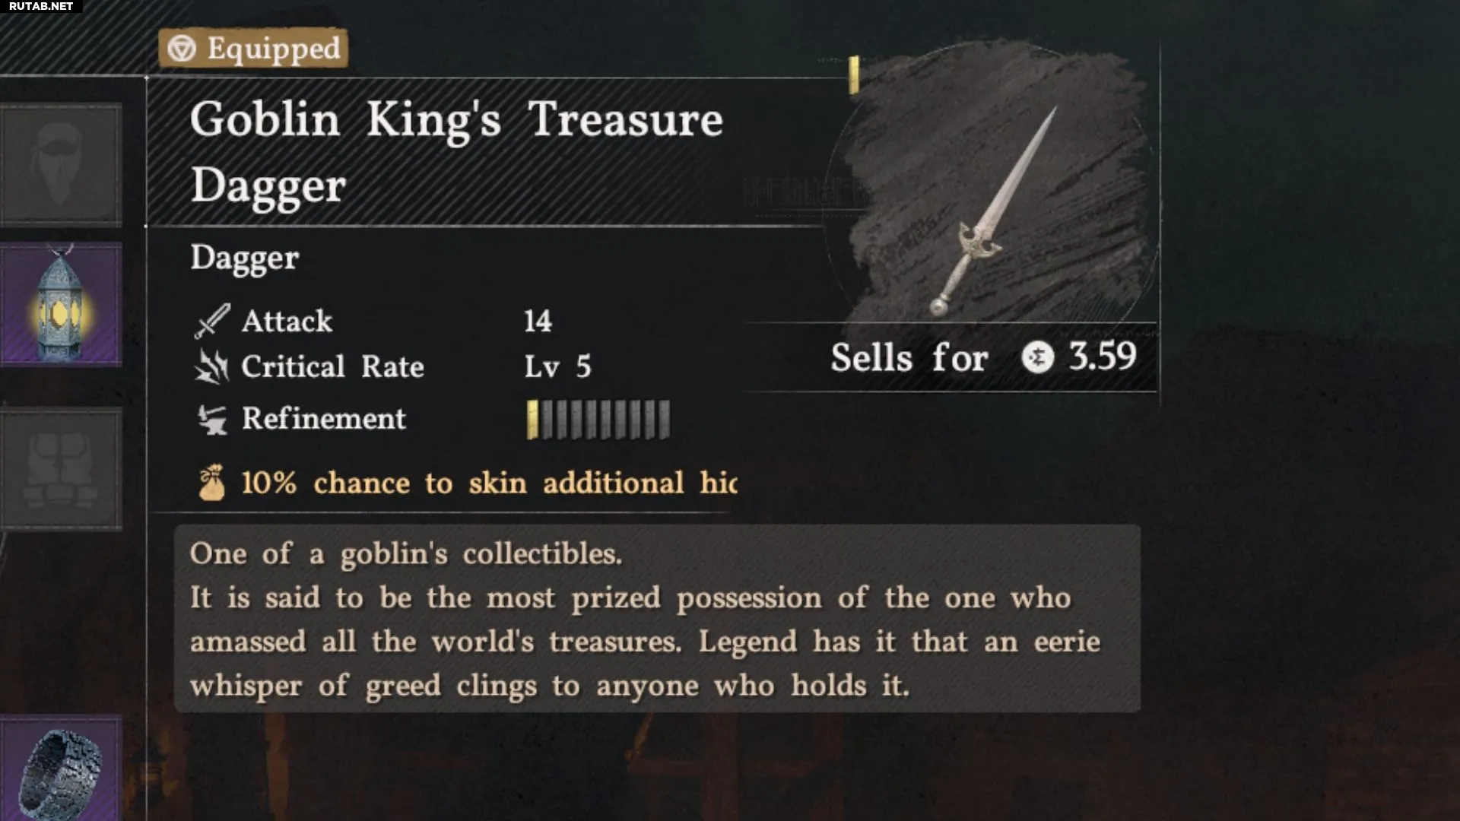Click the Equipped badge icon
This screenshot has width=1460, height=821.
[182, 49]
